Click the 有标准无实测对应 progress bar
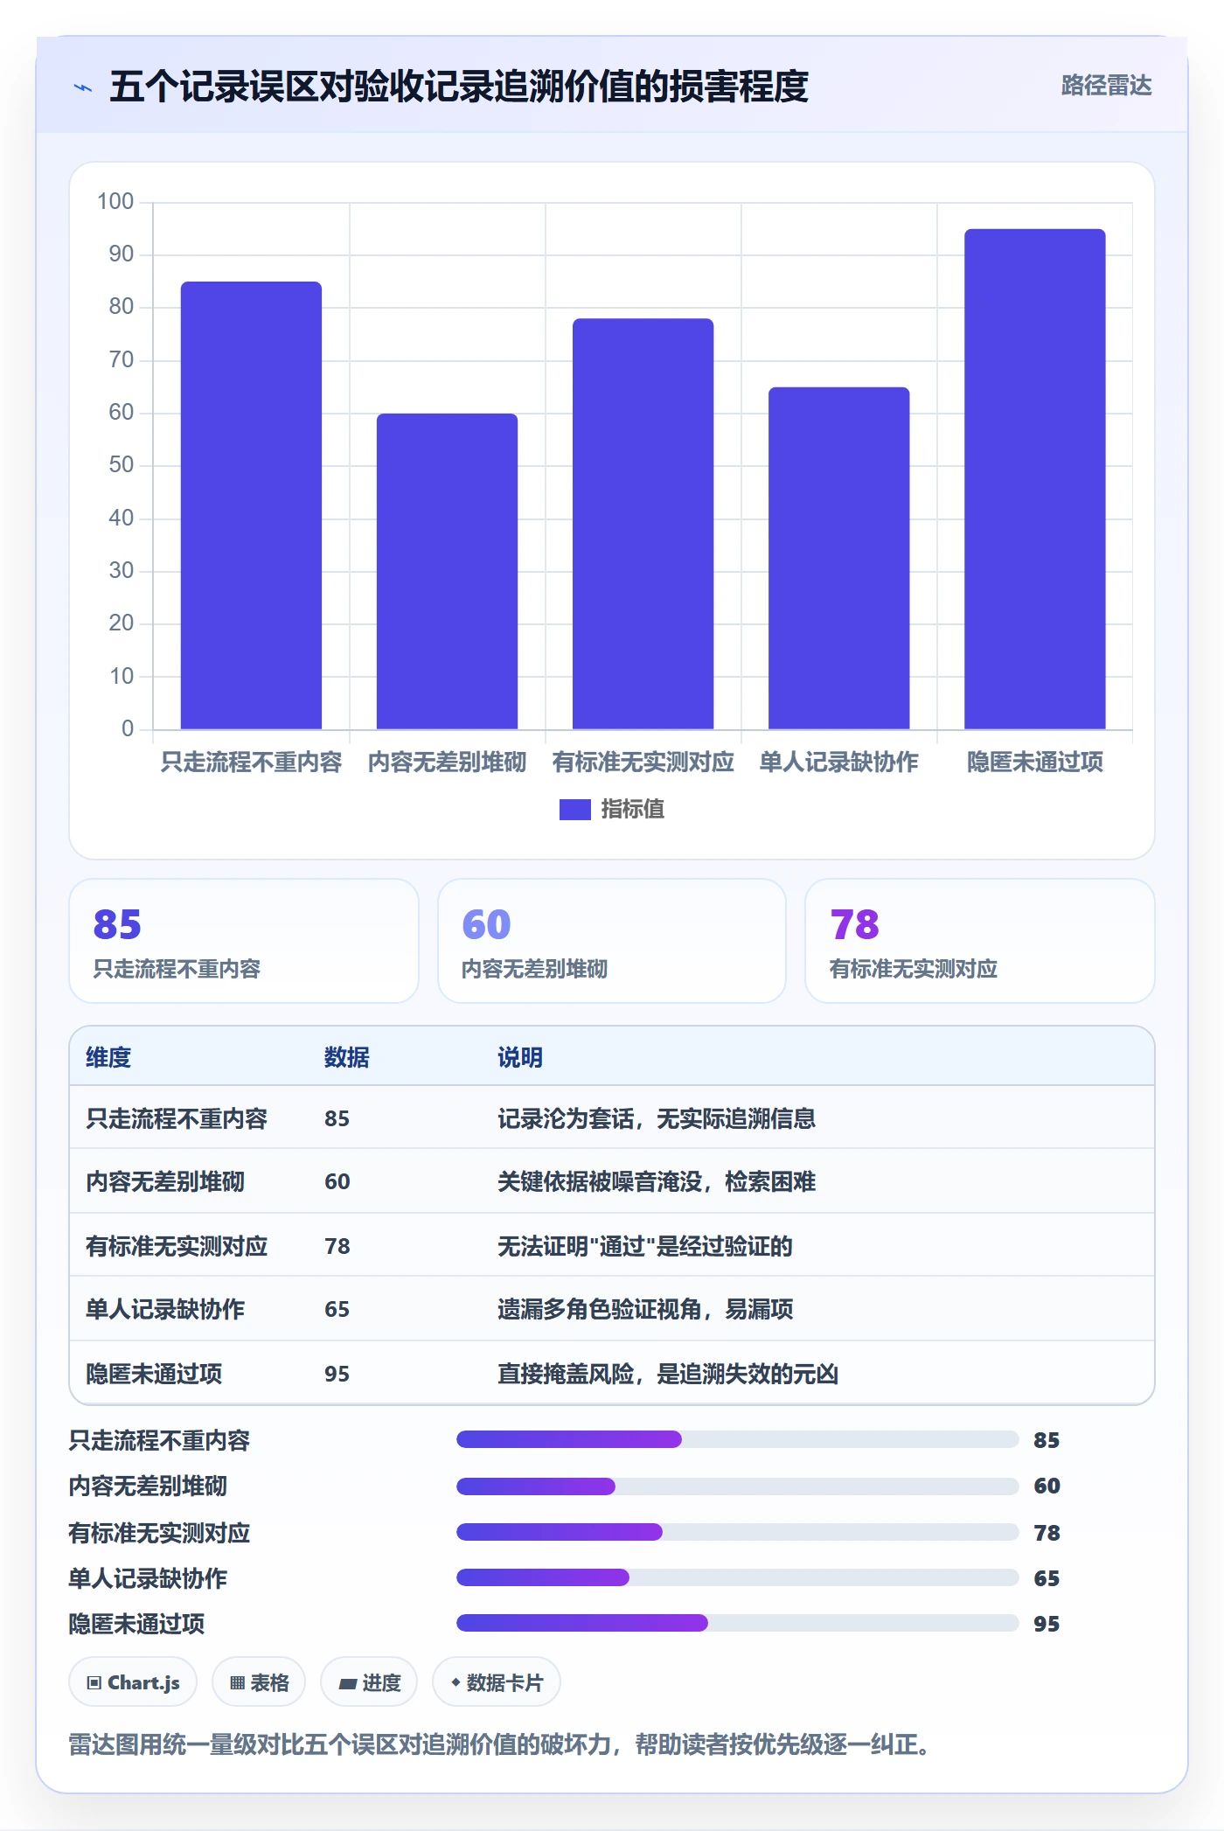Image resolution: width=1224 pixels, height=1831 pixels. pyautogui.click(x=738, y=1532)
